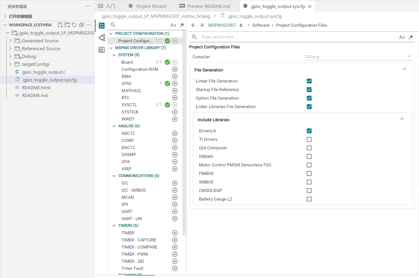Add an SPI instance
This screenshot has height=278, width=419.
click(175, 204)
